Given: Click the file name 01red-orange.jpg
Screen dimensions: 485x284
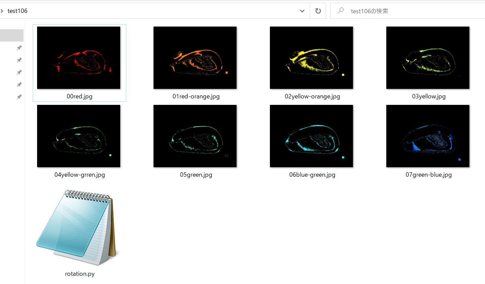Looking at the screenshot, I should 196,96.
